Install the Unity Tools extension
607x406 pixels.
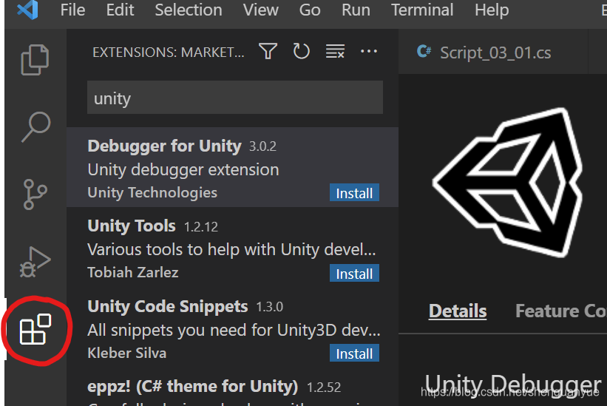354,273
